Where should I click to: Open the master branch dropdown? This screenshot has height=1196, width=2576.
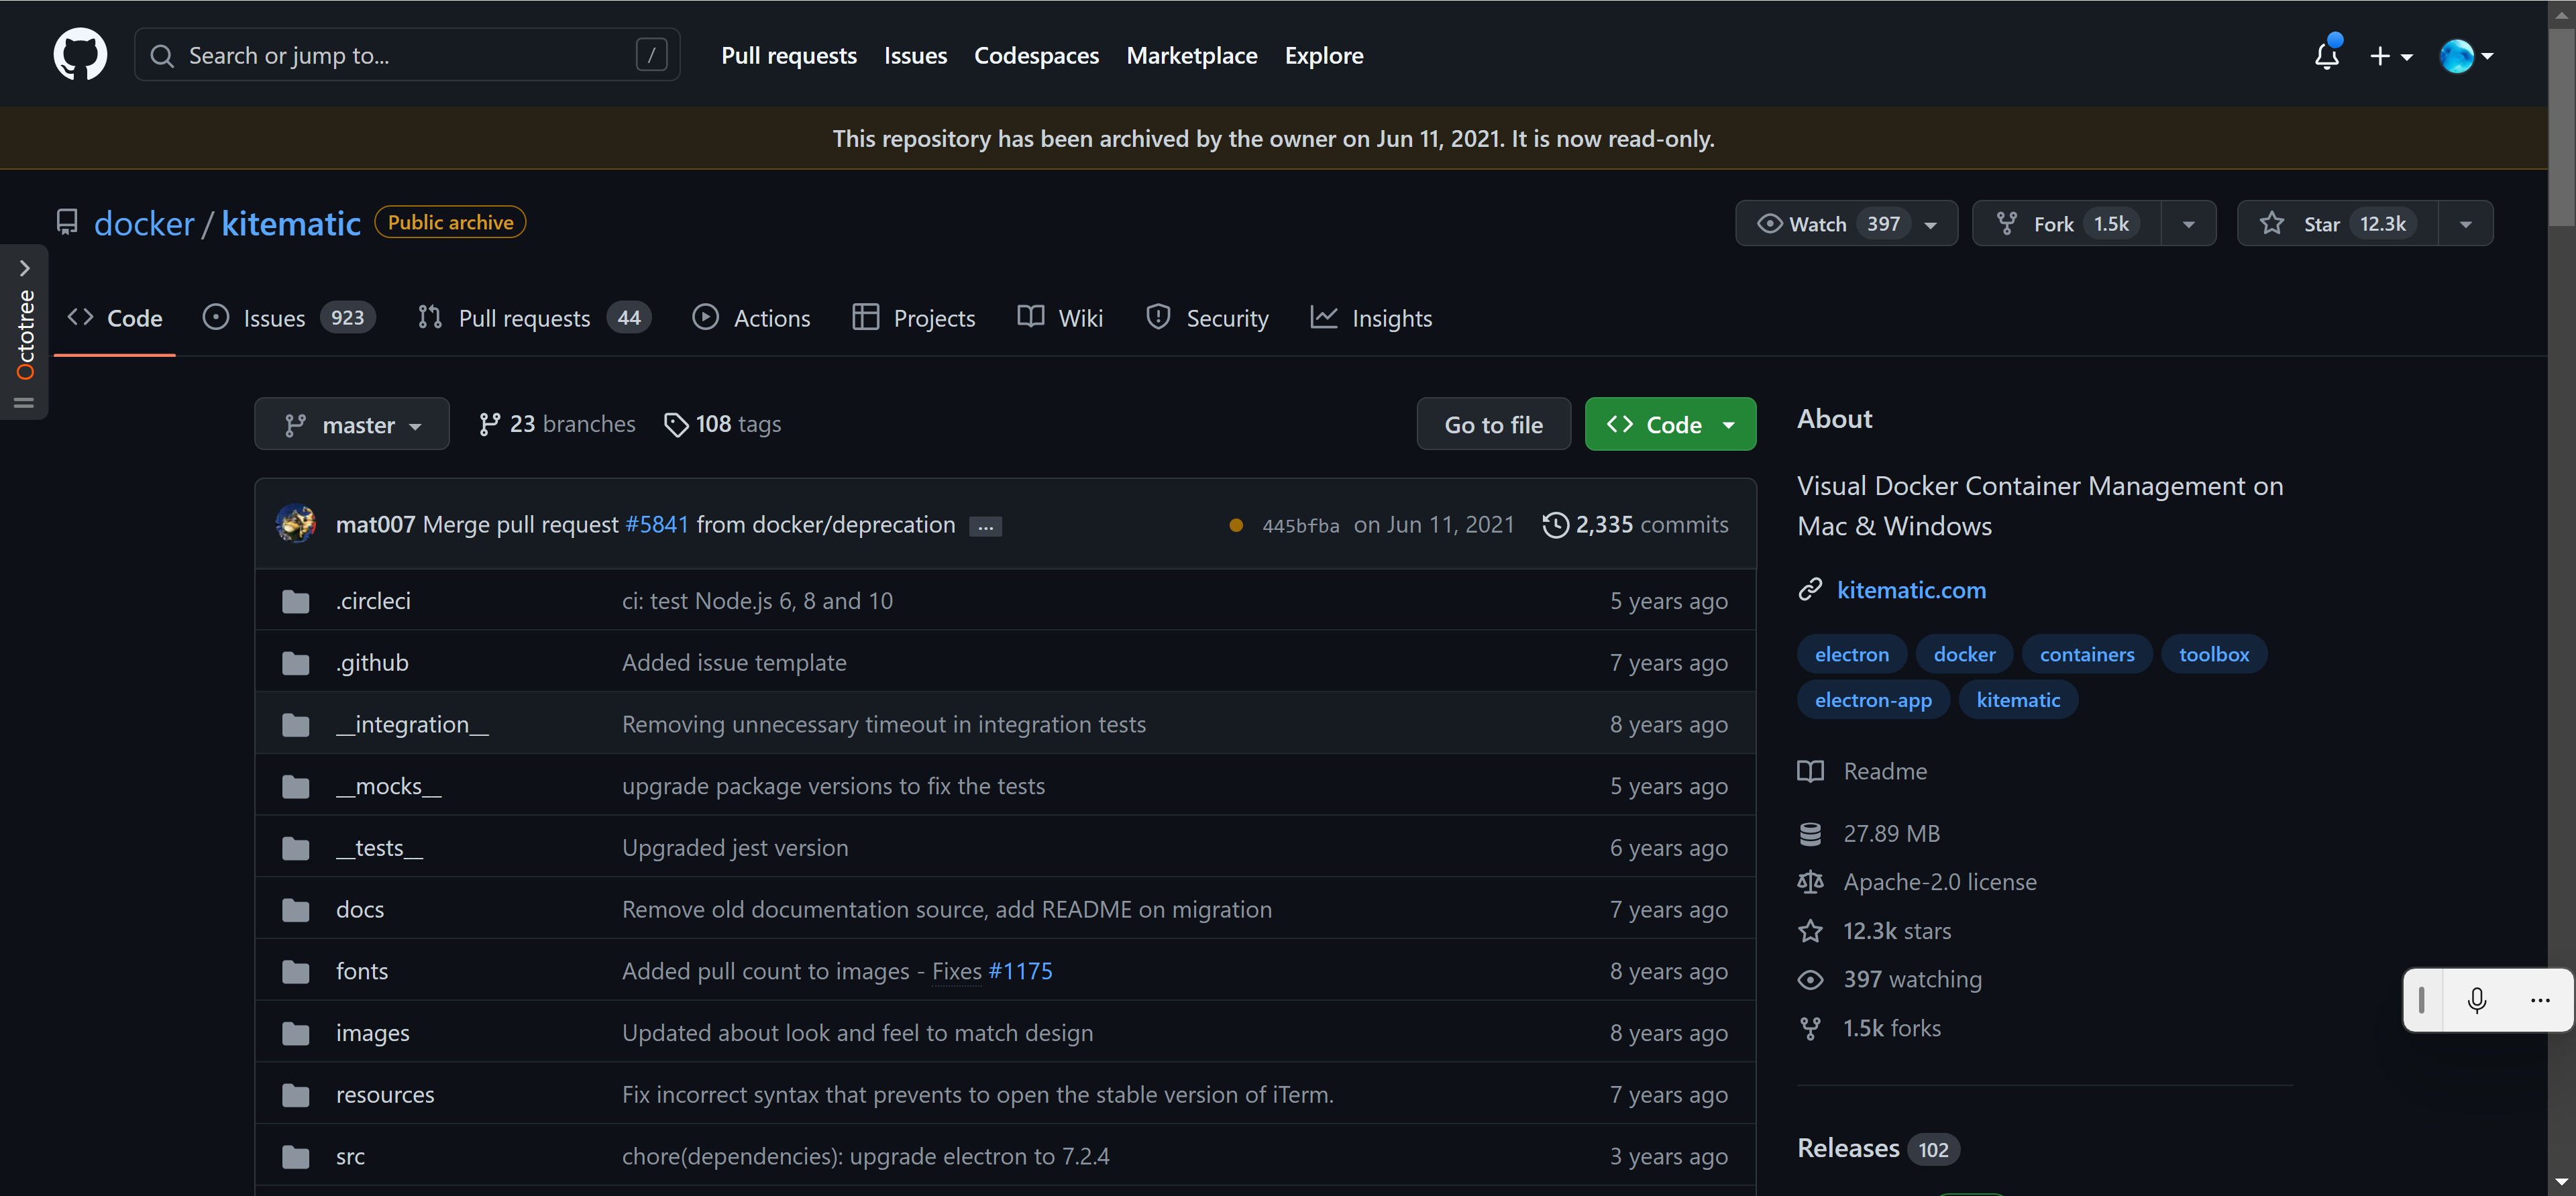(x=352, y=424)
